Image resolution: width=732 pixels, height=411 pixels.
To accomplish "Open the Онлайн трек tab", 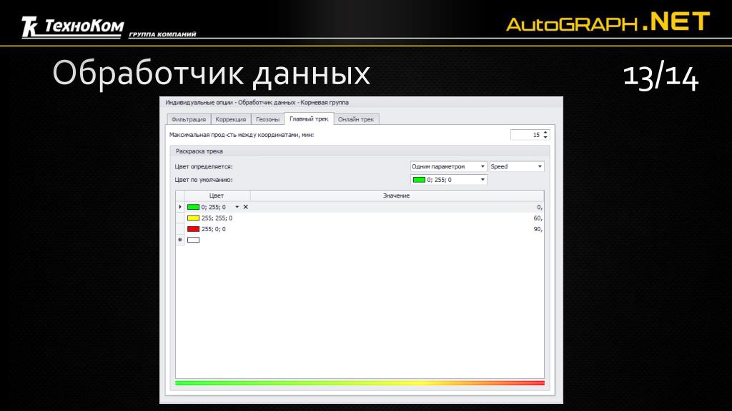I will click(356, 119).
